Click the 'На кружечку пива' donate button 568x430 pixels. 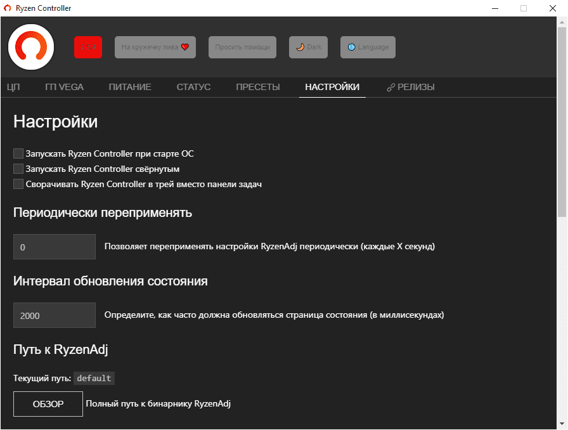155,47
